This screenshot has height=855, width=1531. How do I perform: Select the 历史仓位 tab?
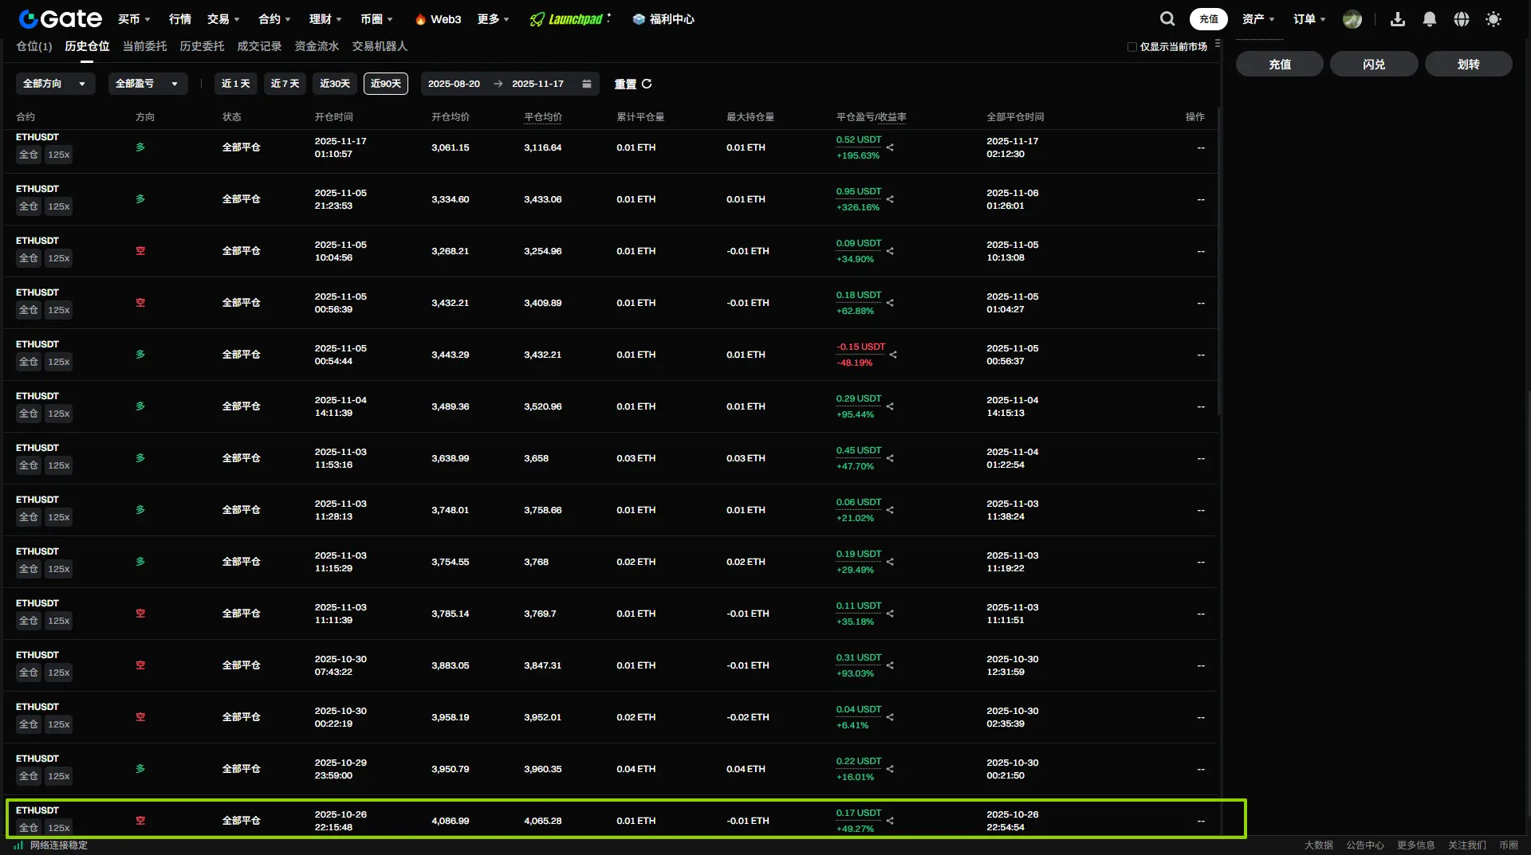[x=87, y=46]
